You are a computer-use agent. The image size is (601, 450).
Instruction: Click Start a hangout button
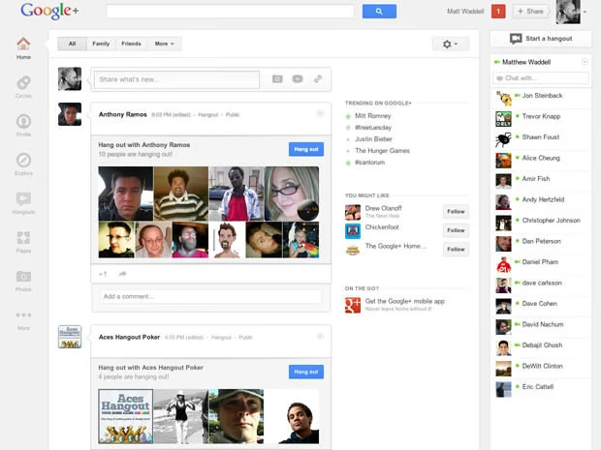540,39
